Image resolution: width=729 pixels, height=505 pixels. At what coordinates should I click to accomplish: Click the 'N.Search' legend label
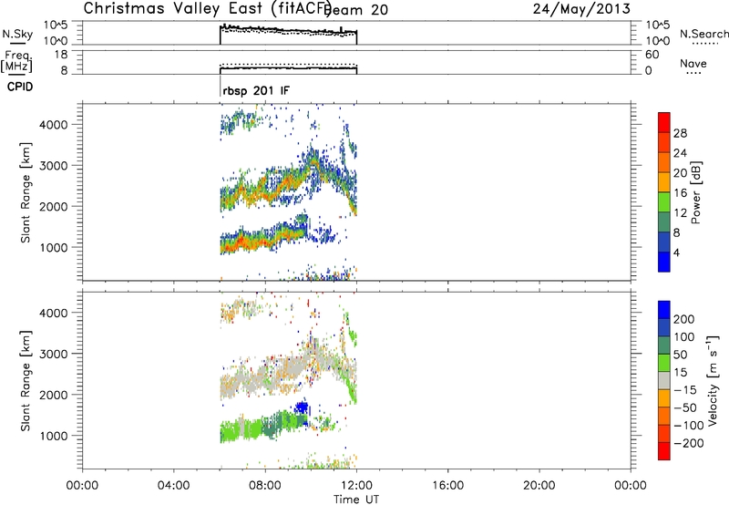point(704,34)
